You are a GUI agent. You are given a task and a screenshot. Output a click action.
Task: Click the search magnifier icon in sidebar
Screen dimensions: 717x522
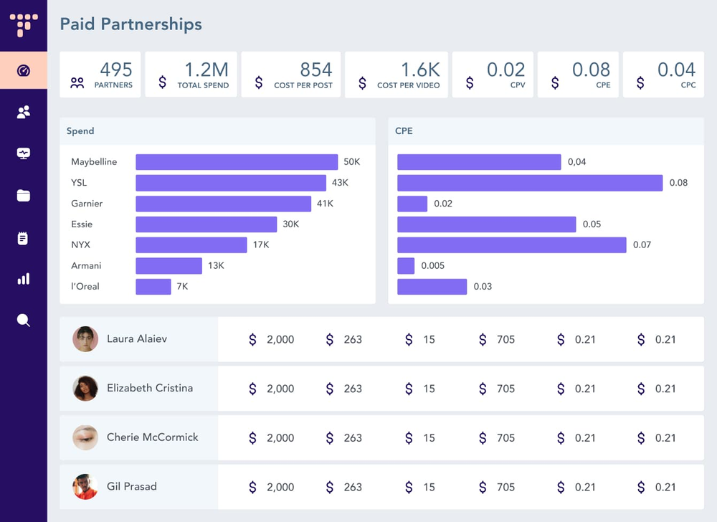pos(24,321)
